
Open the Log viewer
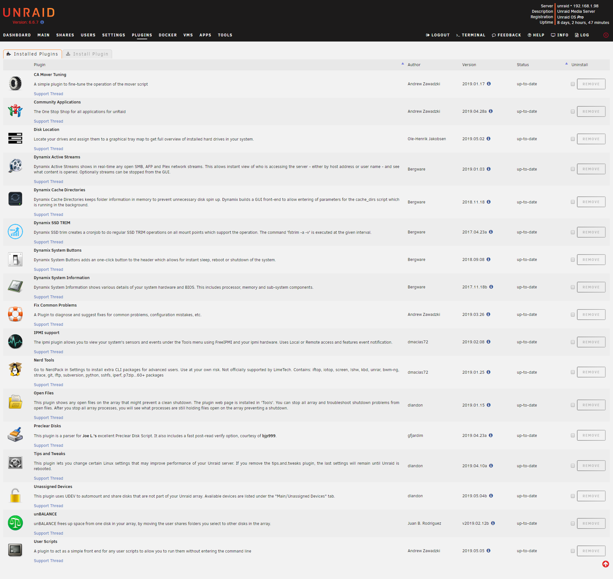tap(582, 35)
